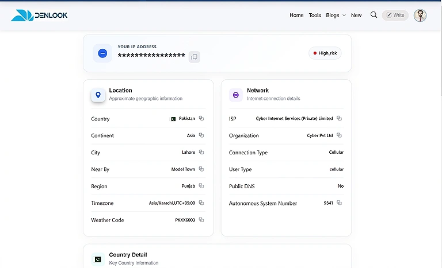Expand the Blogs dropdown menu
This screenshot has width=442, height=268.
pos(336,15)
